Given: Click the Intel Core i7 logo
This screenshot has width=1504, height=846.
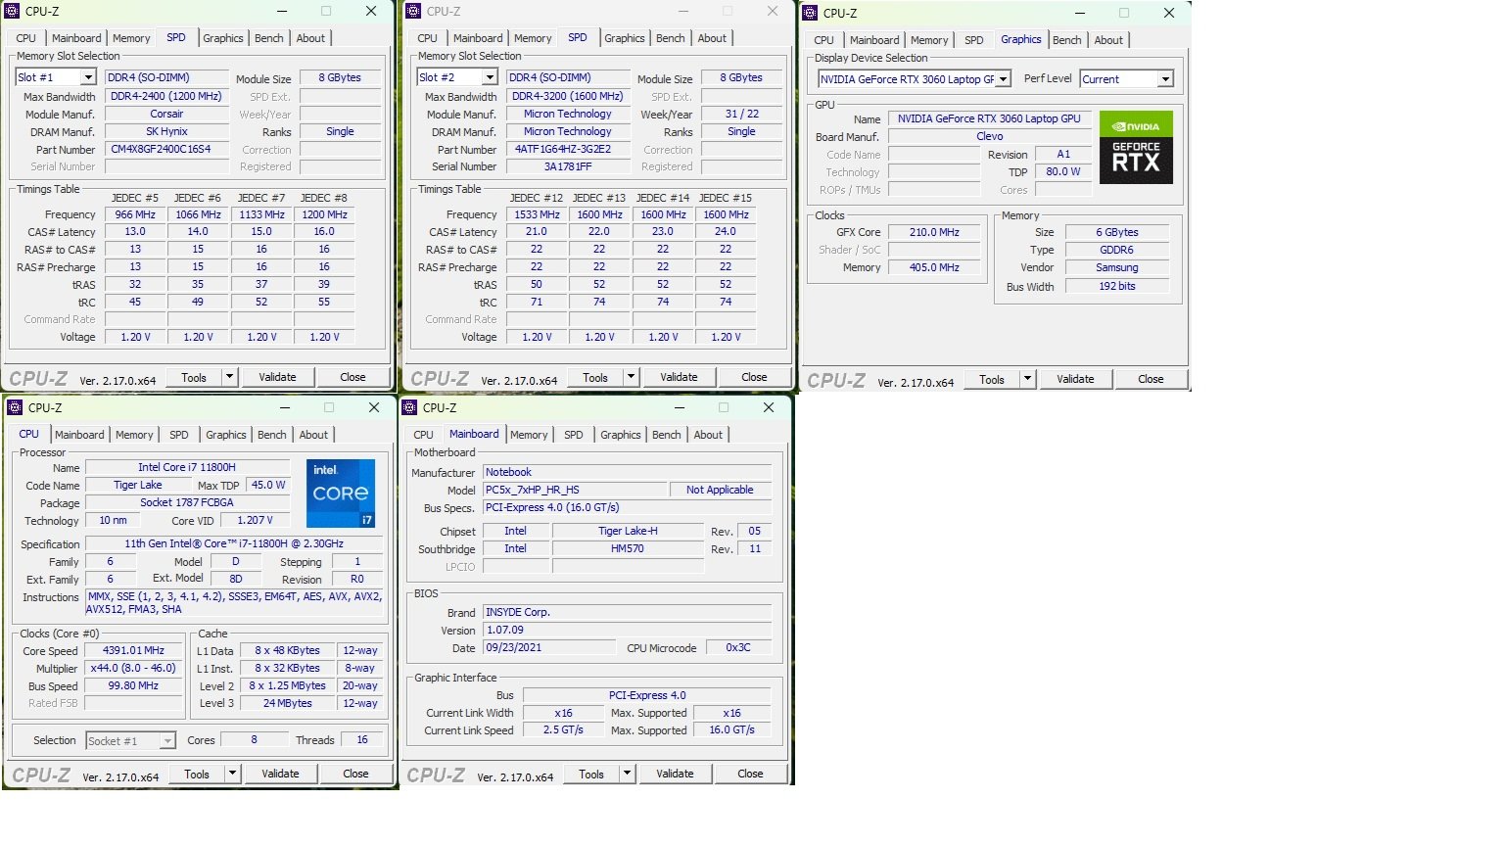Looking at the screenshot, I should (341, 493).
